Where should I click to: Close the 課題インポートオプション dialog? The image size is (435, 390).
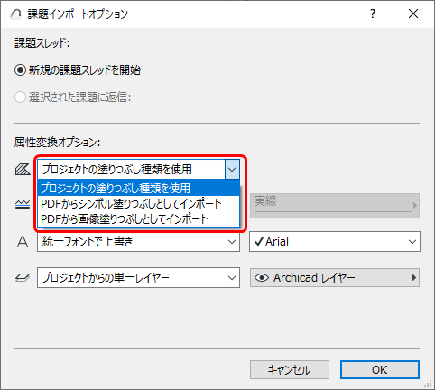(413, 14)
